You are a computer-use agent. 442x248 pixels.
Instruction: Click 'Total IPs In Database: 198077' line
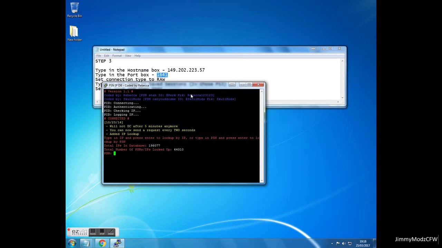click(132, 146)
